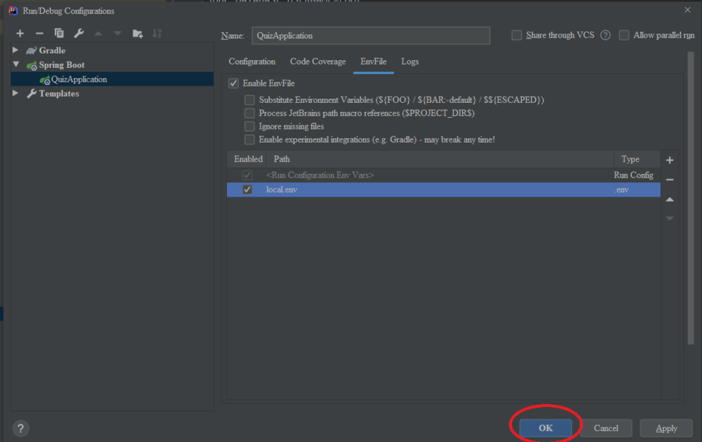702x442 pixels.
Task: Confirm changes with the OK button
Action: [x=545, y=427]
